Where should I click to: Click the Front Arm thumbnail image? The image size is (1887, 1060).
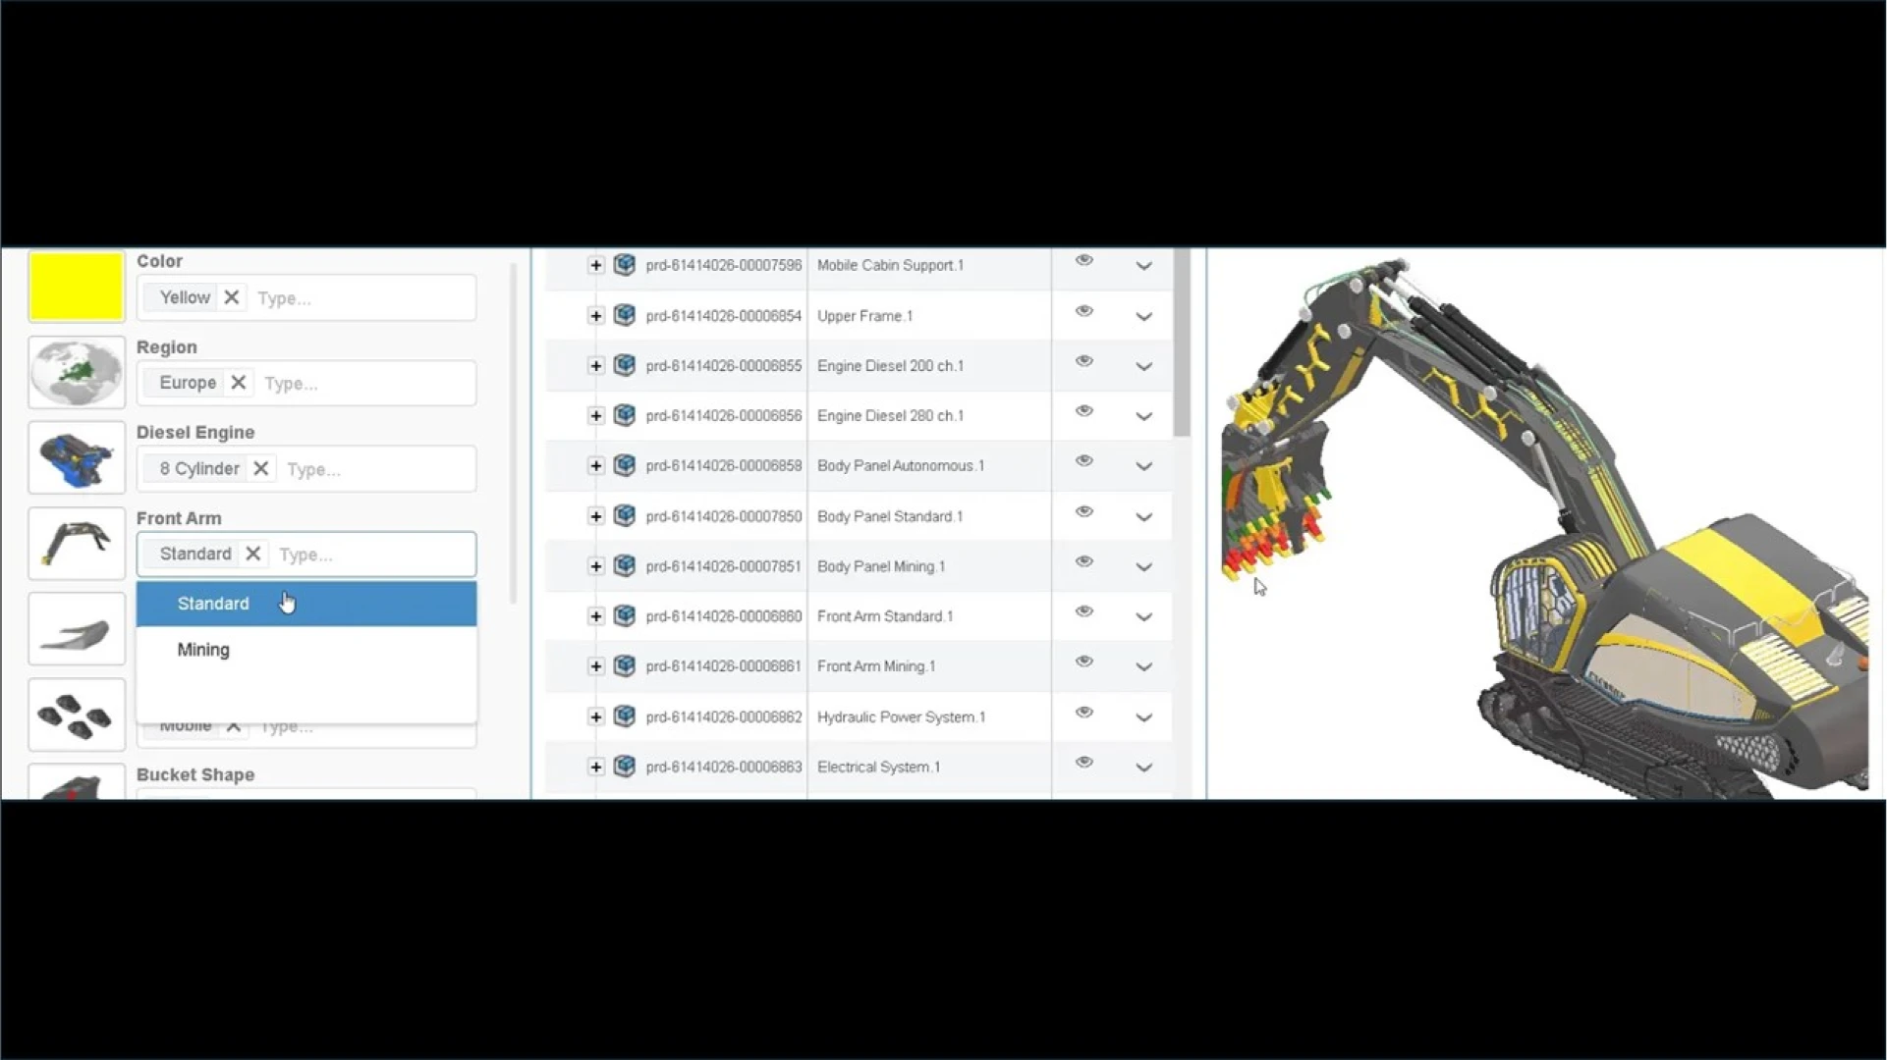pos(77,544)
